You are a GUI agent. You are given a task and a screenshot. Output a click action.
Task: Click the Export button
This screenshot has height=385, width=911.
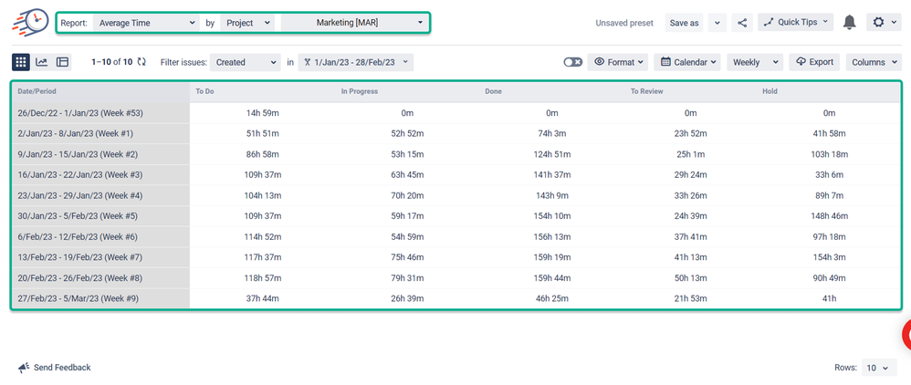814,62
